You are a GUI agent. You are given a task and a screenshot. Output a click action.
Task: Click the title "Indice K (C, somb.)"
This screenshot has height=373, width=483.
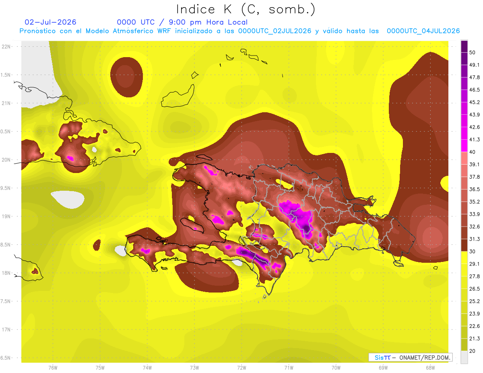[246, 9]
